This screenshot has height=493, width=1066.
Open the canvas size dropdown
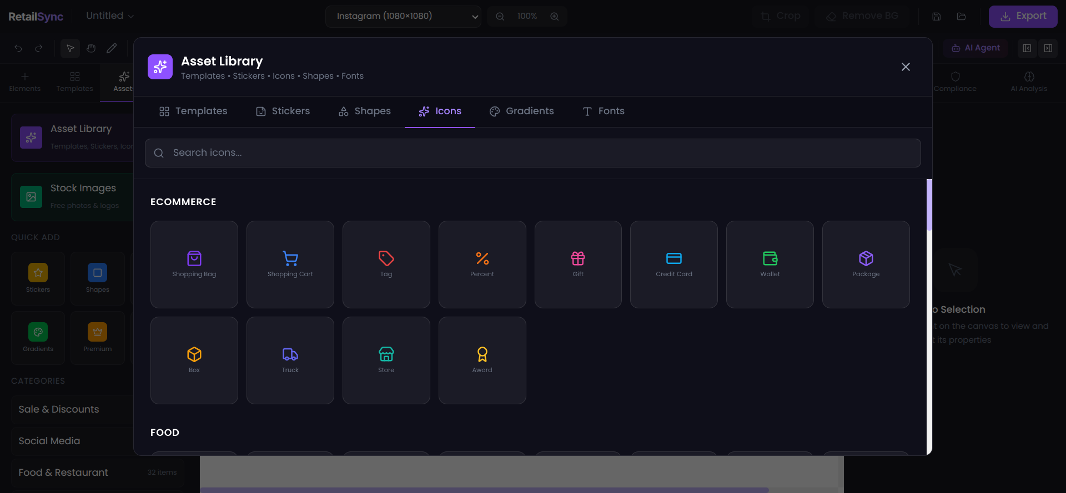(x=403, y=17)
